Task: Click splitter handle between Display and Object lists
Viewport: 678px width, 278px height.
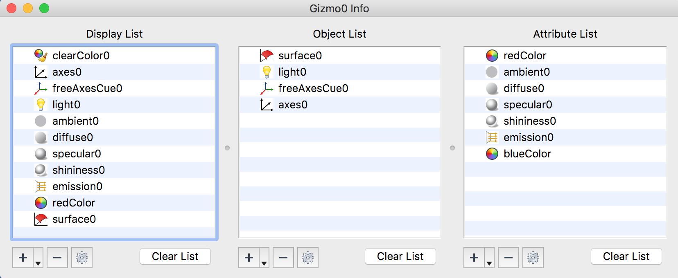Action: [x=227, y=148]
